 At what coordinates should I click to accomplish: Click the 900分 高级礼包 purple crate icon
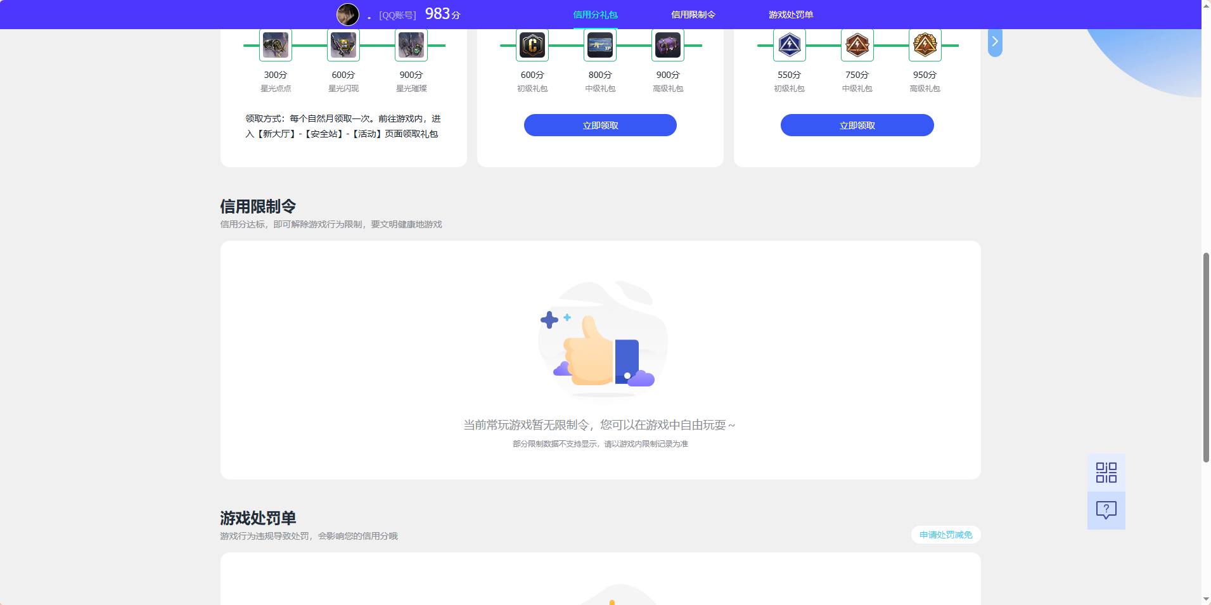coord(668,45)
